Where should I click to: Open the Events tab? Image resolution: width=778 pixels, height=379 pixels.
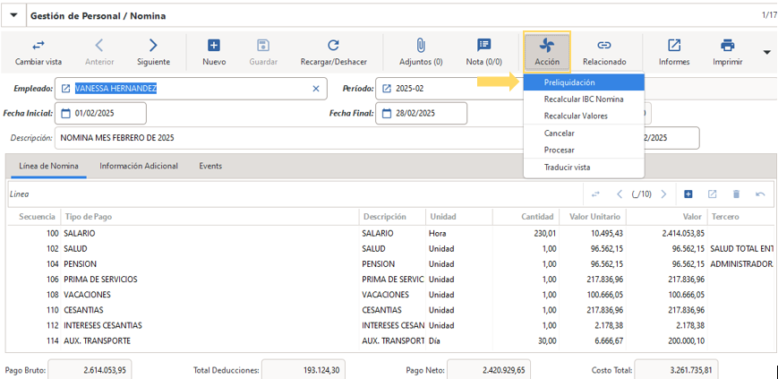(210, 166)
